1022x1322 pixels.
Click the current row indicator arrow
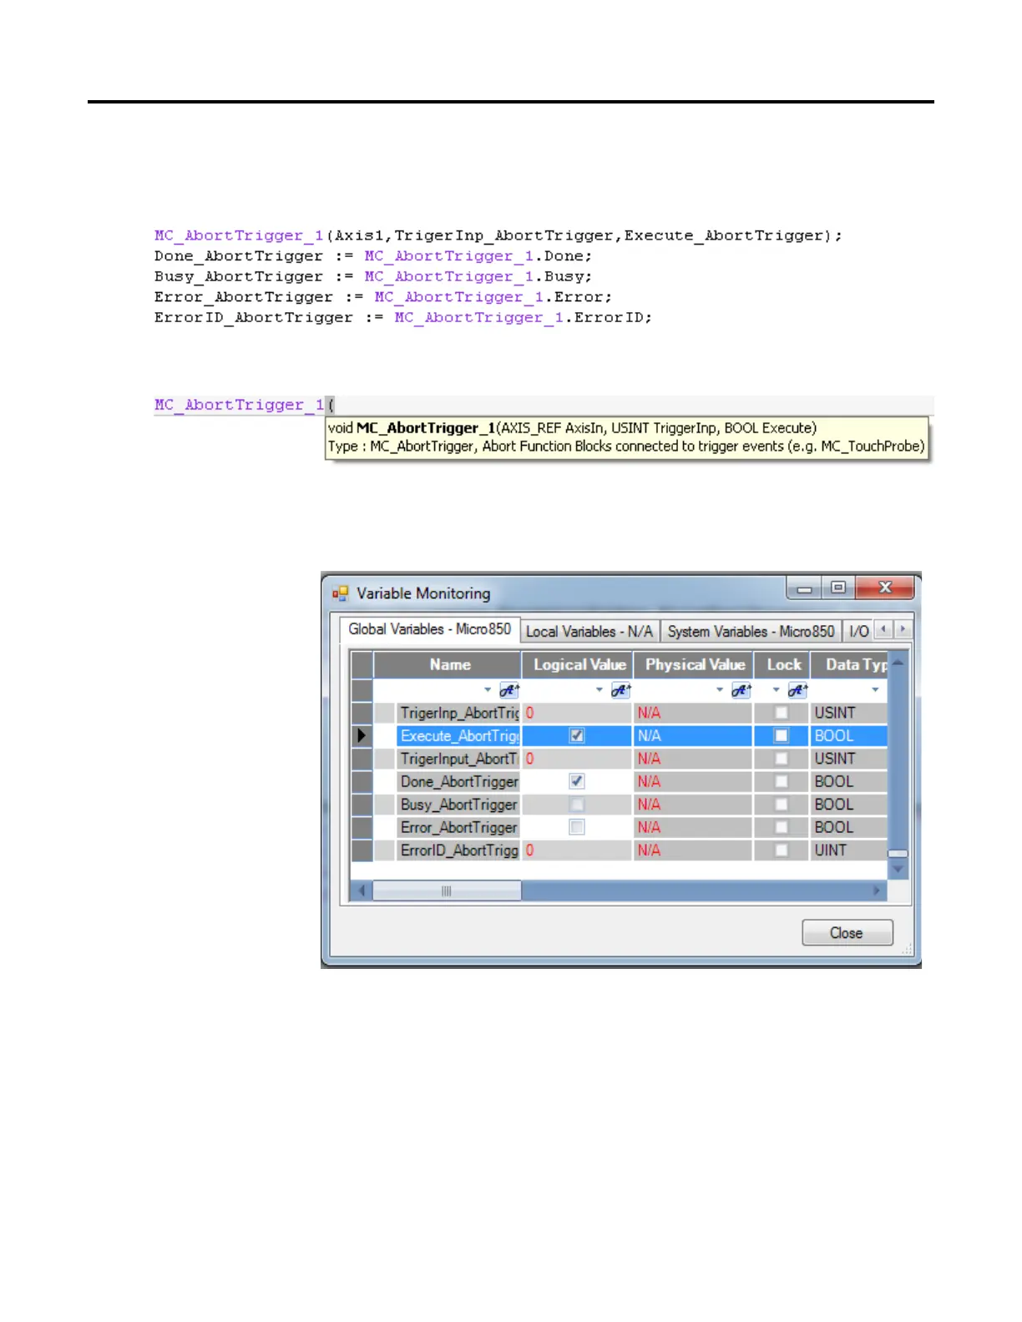click(x=362, y=735)
